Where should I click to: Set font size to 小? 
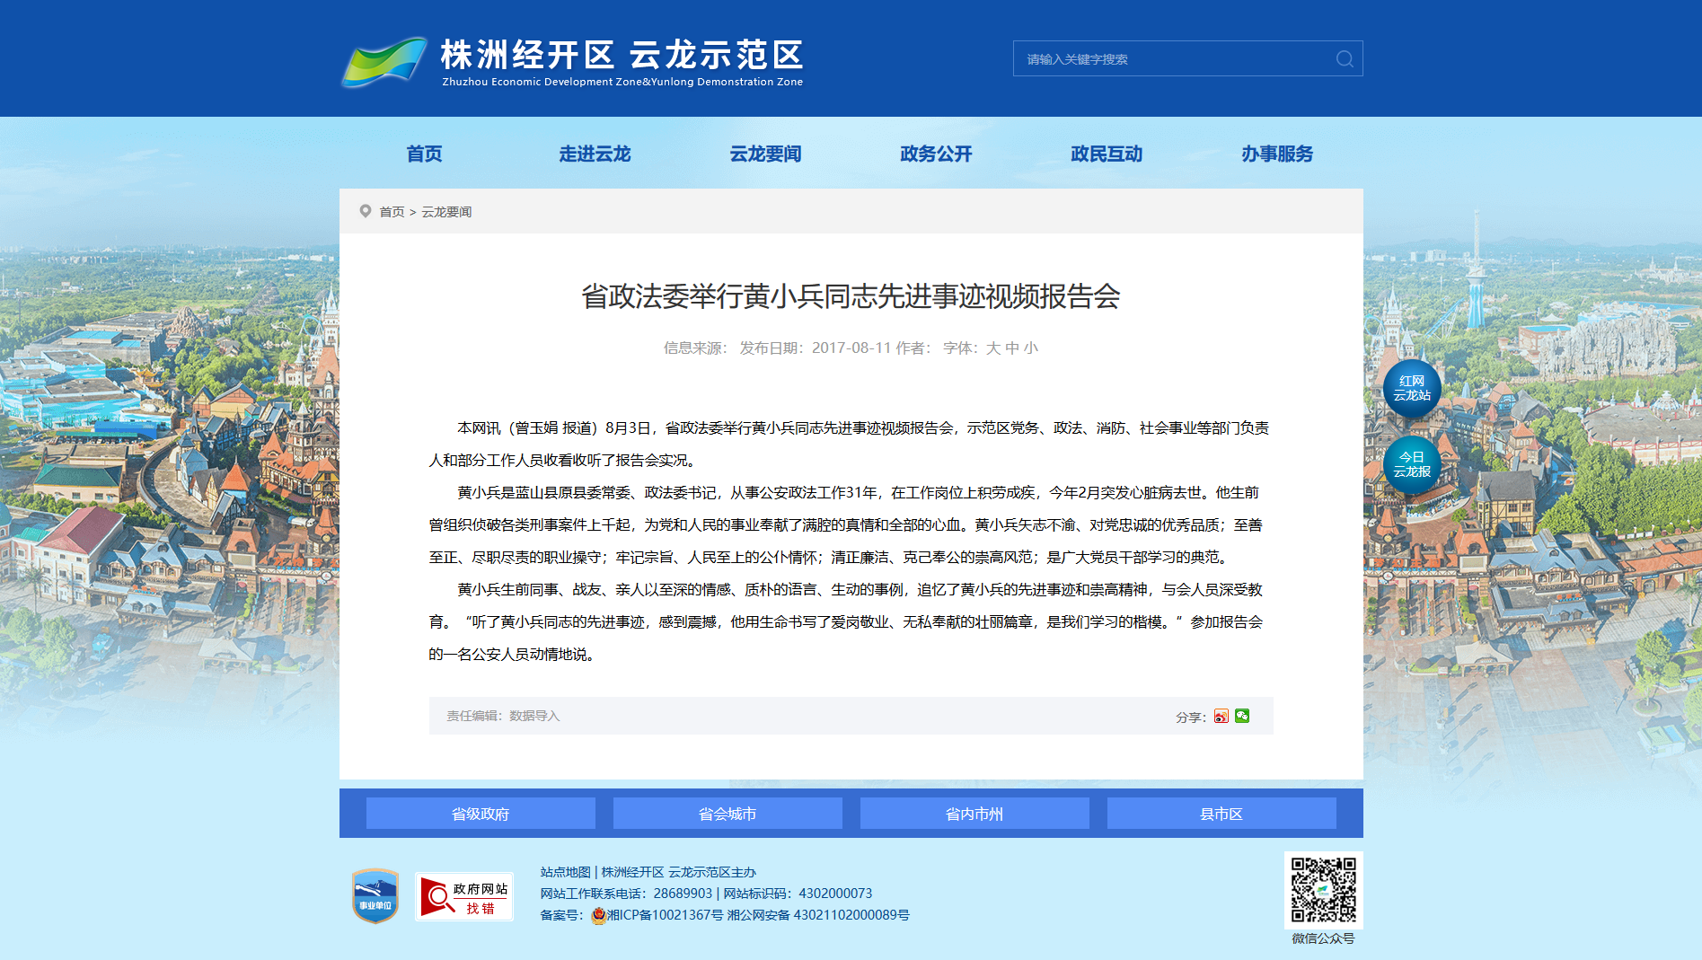[x=1031, y=348]
